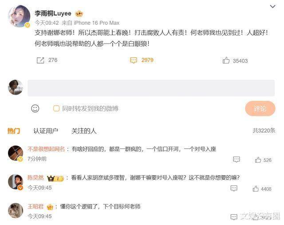This screenshot has width=284, height=225.
Task: Open 李雨桐Luyee's profile avatar
Action: (x=19, y=16)
